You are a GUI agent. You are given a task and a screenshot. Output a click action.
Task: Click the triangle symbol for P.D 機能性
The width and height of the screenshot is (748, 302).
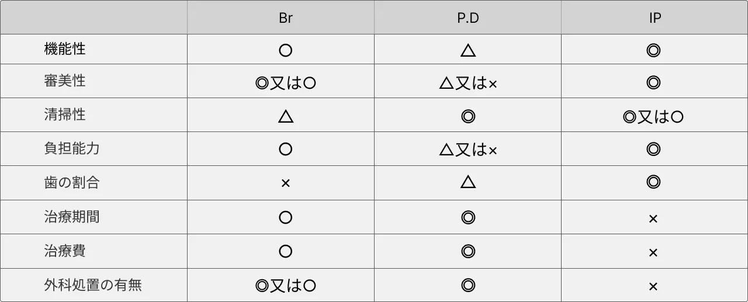click(x=467, y=50)
